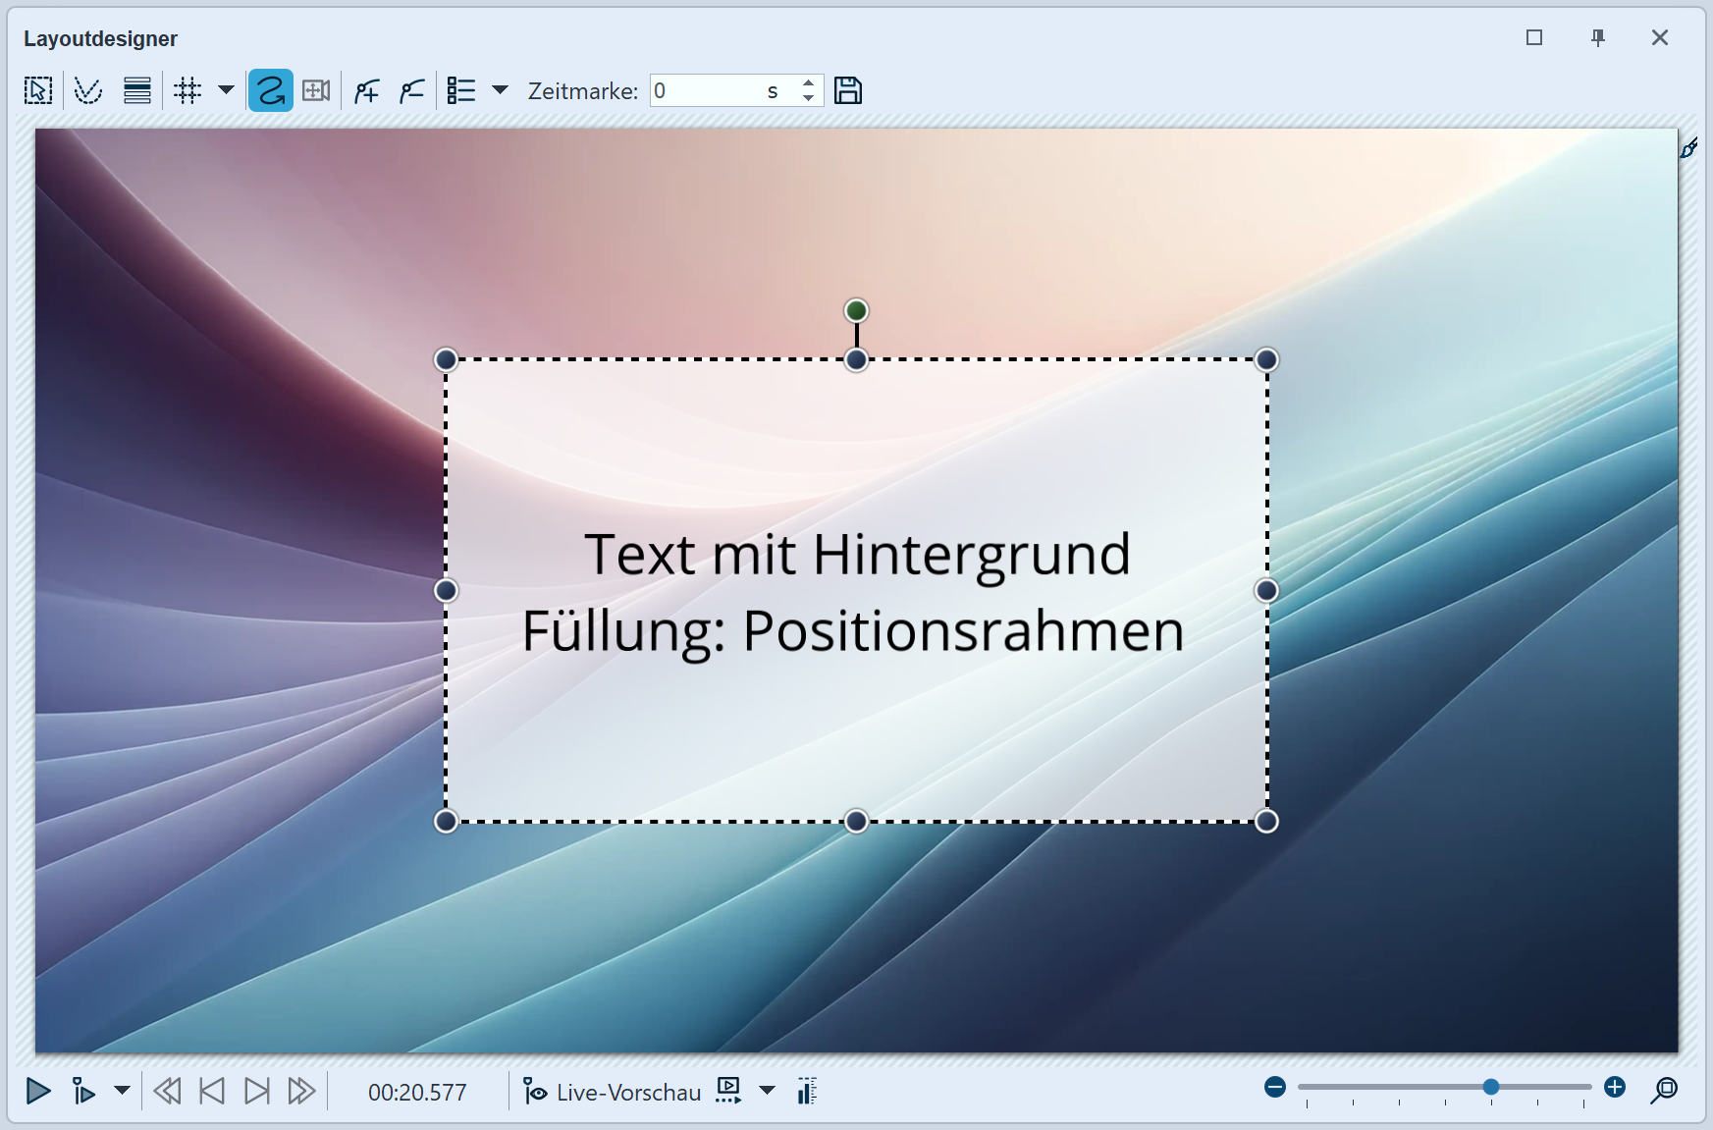Expand the list options dropdown
This screenshot has width=1713, height=1130.
(x=502, y=90)
